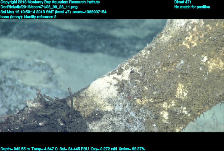Click the Monterey Bay Aquarium copyright line
This screenshot has height=151, width=224.
tap(50, 2)
